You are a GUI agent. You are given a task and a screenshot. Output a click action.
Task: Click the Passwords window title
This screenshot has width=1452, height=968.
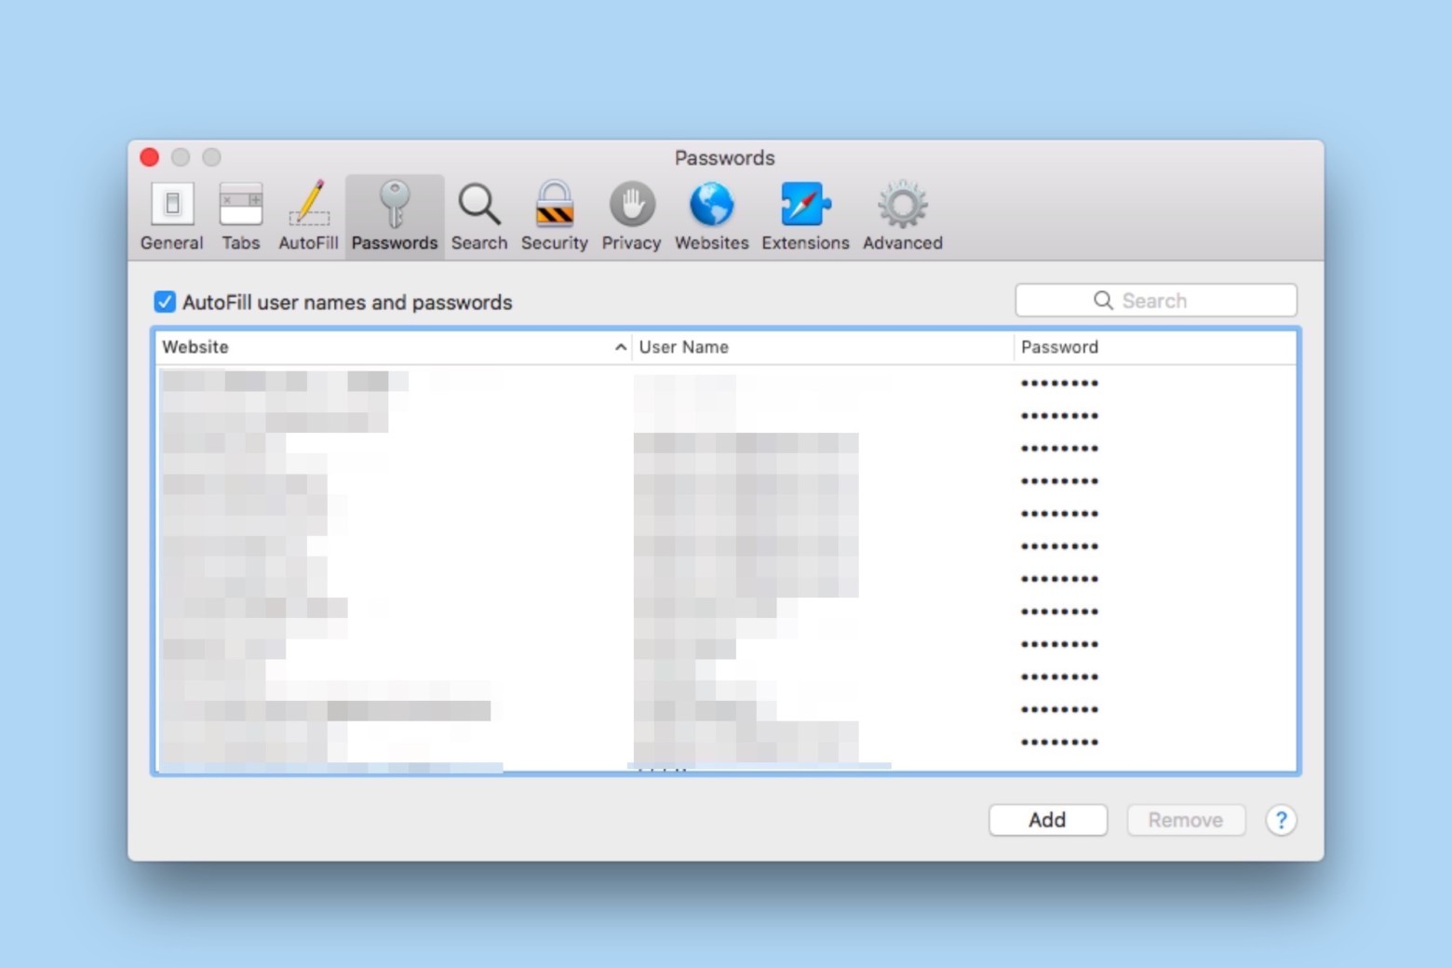pyautogui.click(x=724, y=157)
